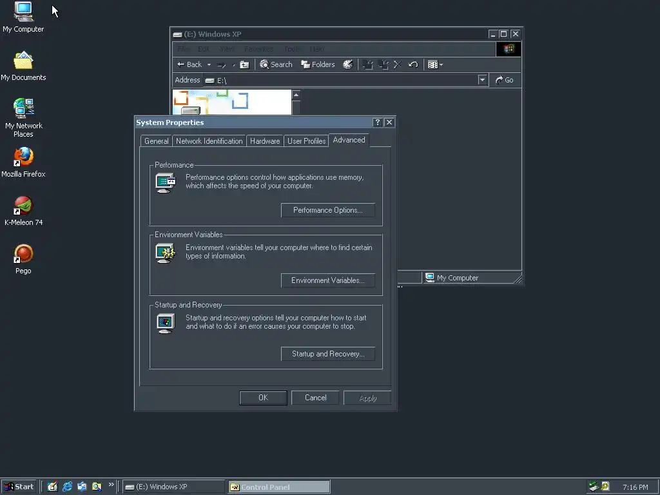Click the scroll up arrow in Explorer pane
660x495 pixels.
coord(296,95)
